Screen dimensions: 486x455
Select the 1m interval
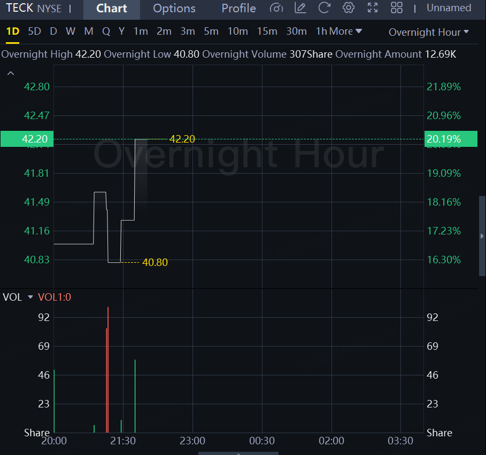coord(141,32)
